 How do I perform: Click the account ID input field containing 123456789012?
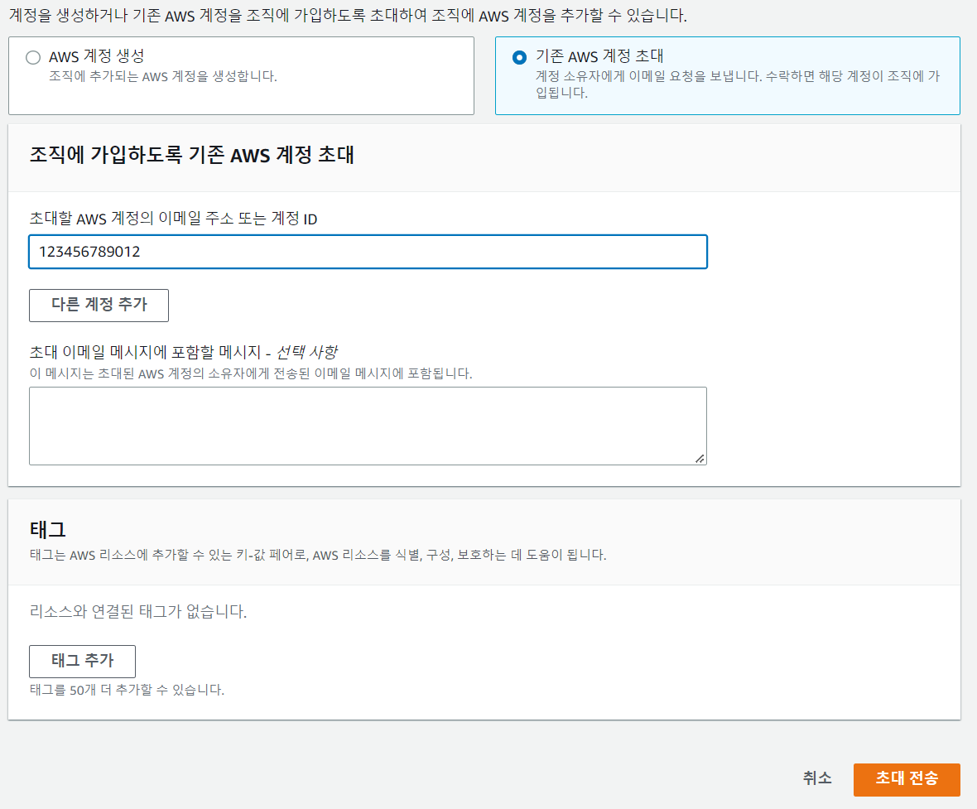(x=368, y=252)
